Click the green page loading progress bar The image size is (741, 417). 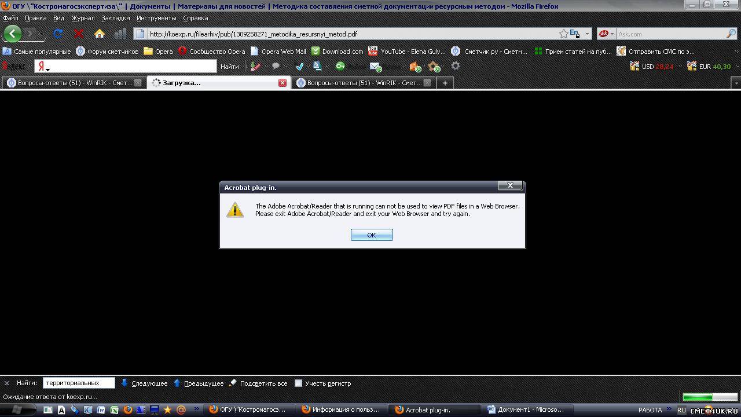pos(710,397)
